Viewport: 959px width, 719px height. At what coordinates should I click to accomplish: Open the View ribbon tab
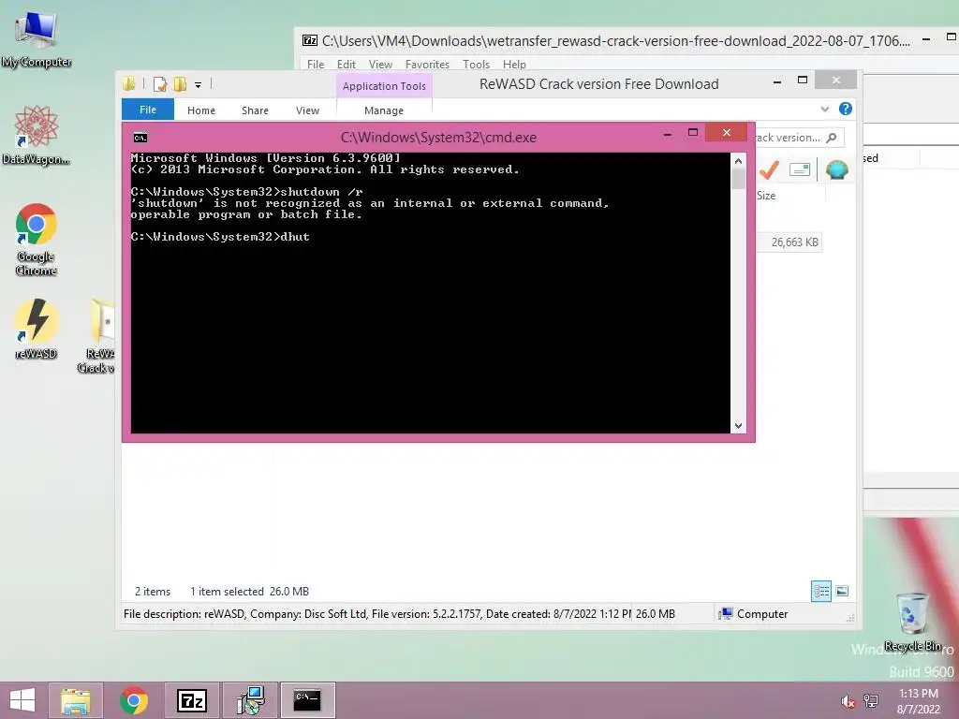307,110
